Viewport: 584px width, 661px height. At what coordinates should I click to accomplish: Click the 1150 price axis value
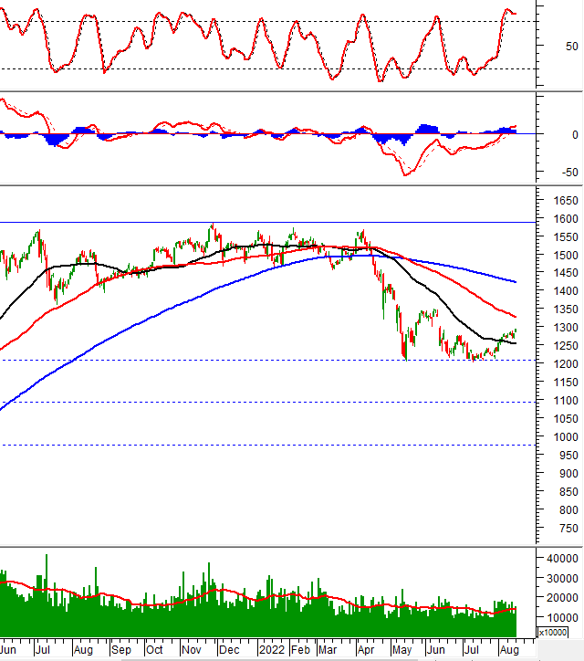[566, 383]
